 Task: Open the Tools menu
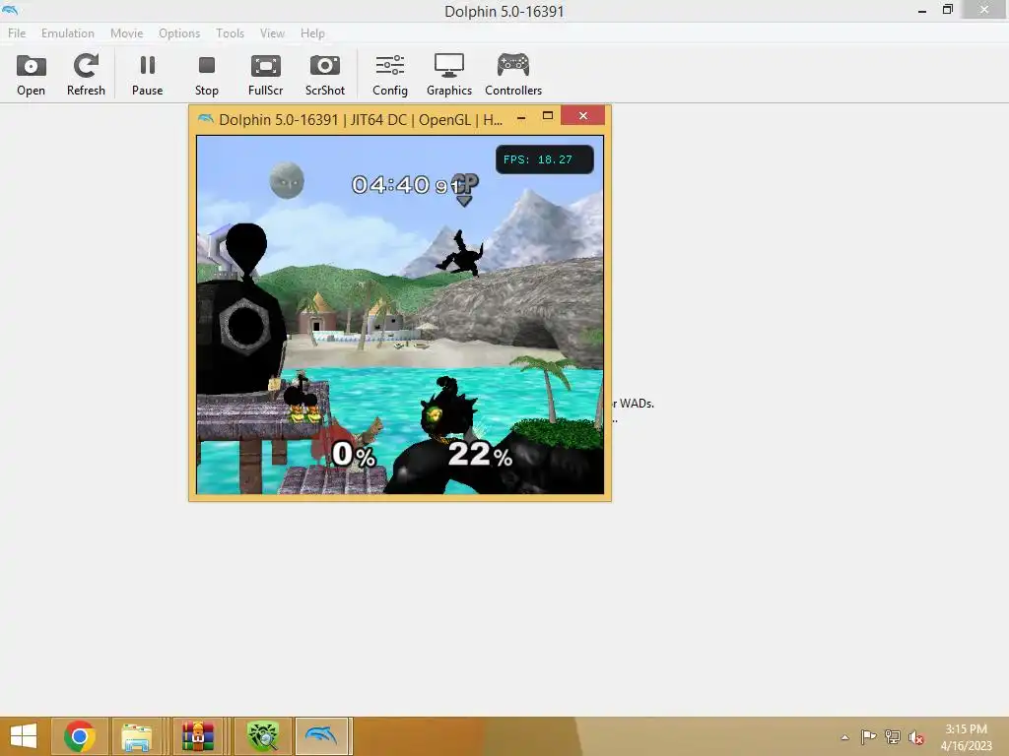pyautogui.click(x=230, y=32)
